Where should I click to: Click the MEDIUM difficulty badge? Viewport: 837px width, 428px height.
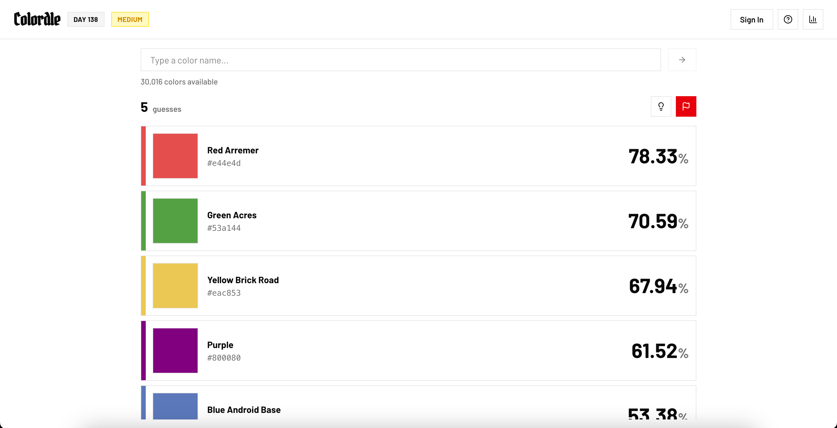pos(130,19)
